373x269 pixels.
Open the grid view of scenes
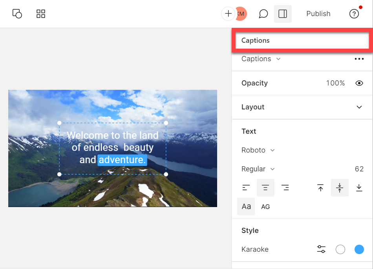[41, 14]
